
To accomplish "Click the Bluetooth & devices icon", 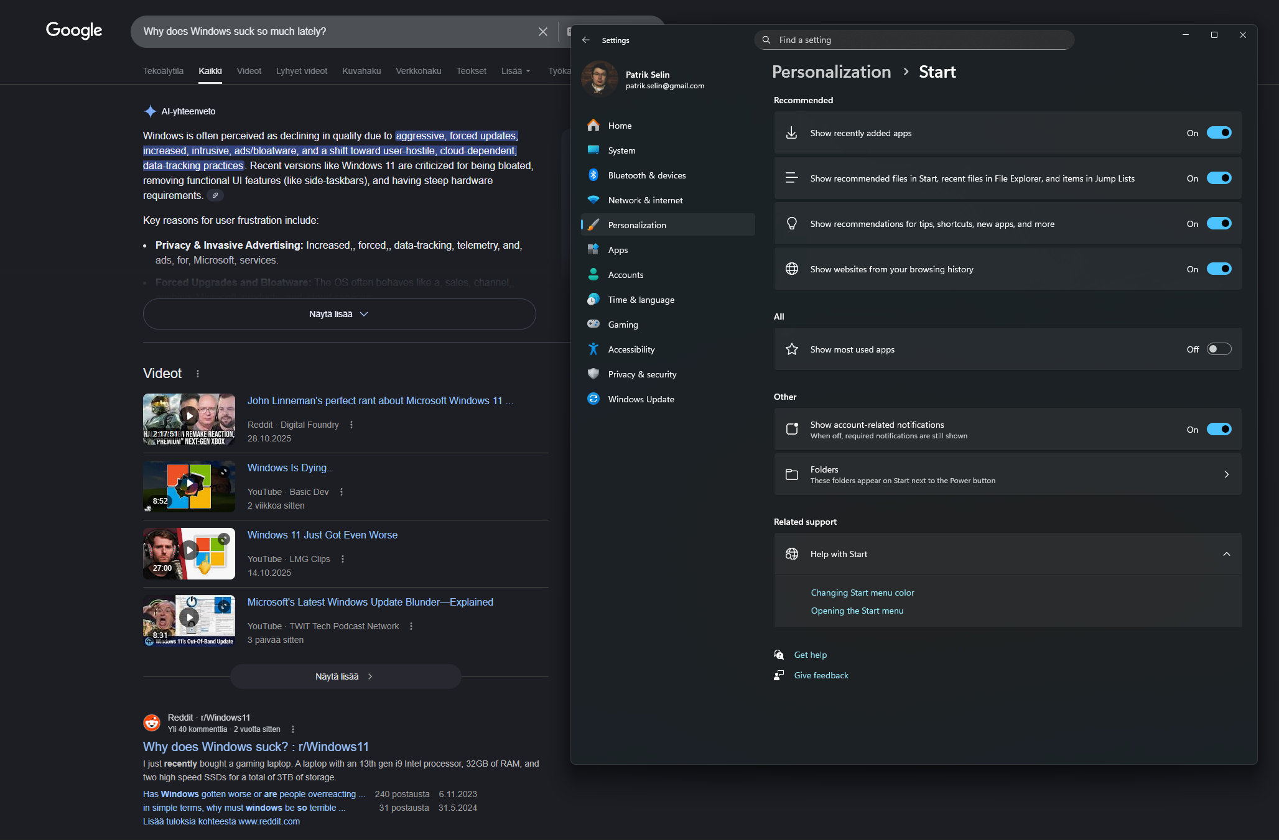I will 593,175.
